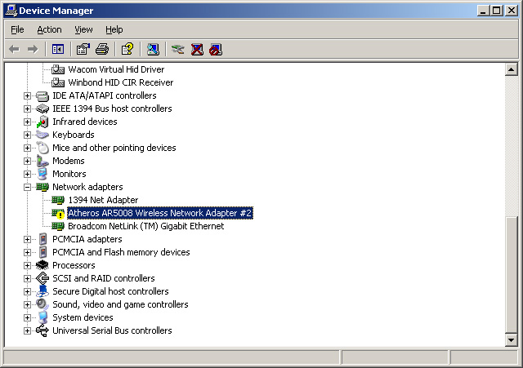Expand the Modems node
The height and width of the screenshot is (368, 523).
27,162
